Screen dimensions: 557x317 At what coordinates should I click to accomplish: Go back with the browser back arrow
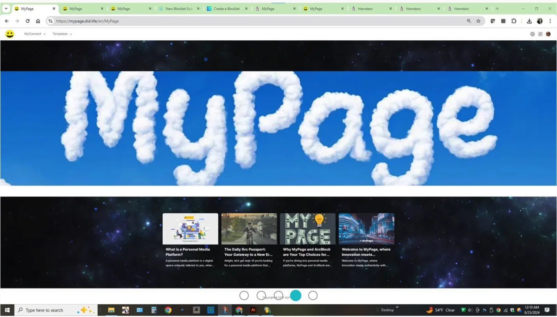[7, 21]
